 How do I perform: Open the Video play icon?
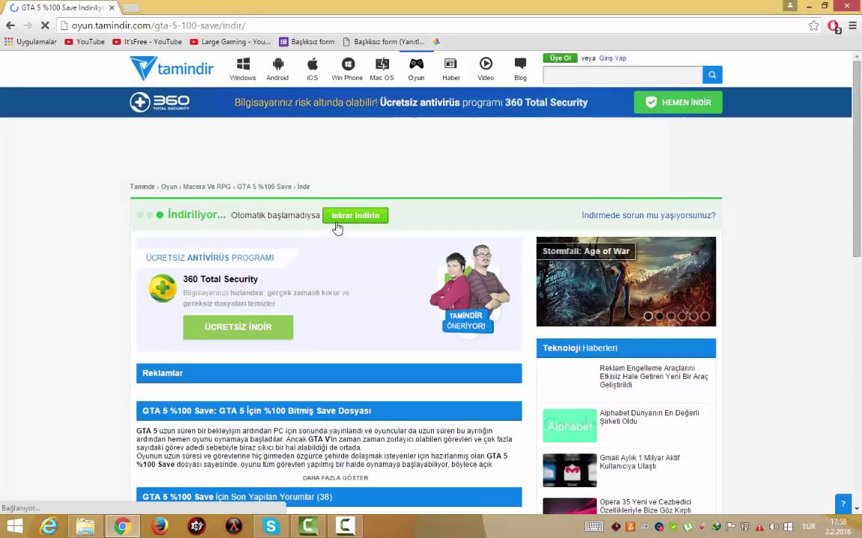coord(486,69)
